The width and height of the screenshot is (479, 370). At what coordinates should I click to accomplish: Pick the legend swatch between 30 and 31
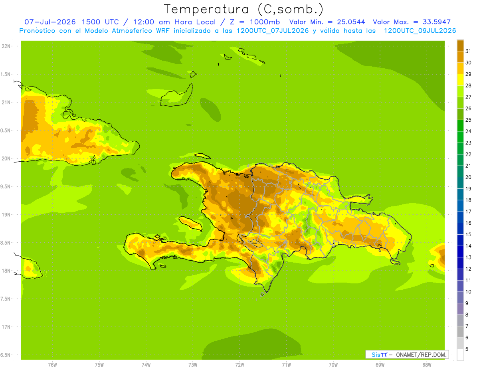[x=460, y=57]
